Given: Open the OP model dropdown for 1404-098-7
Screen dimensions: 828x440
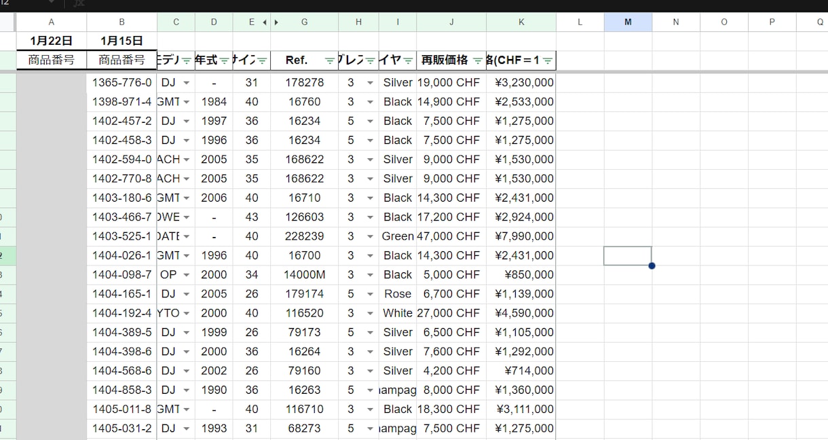Looking at the screenshot, I should pyautogui.click(x=186, y=275).
